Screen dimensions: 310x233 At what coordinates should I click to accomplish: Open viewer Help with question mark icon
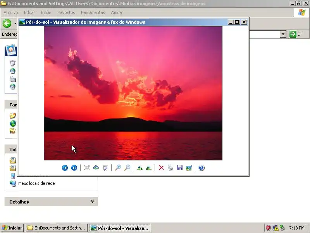click(x=201, y=168)
